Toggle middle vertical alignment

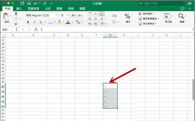[x=96, y=14]
